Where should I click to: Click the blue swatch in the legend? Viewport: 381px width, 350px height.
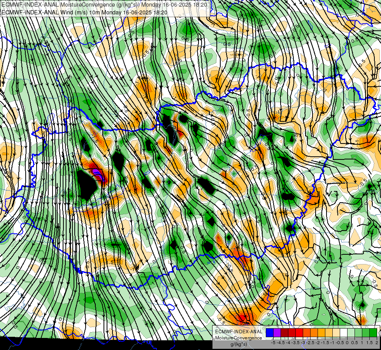(270, 333)
